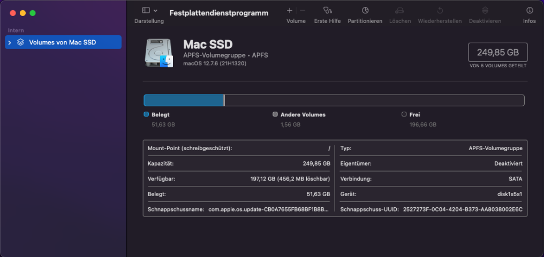
Task: Click the Deaktivieren unmount icon
Action: point(485,10)
